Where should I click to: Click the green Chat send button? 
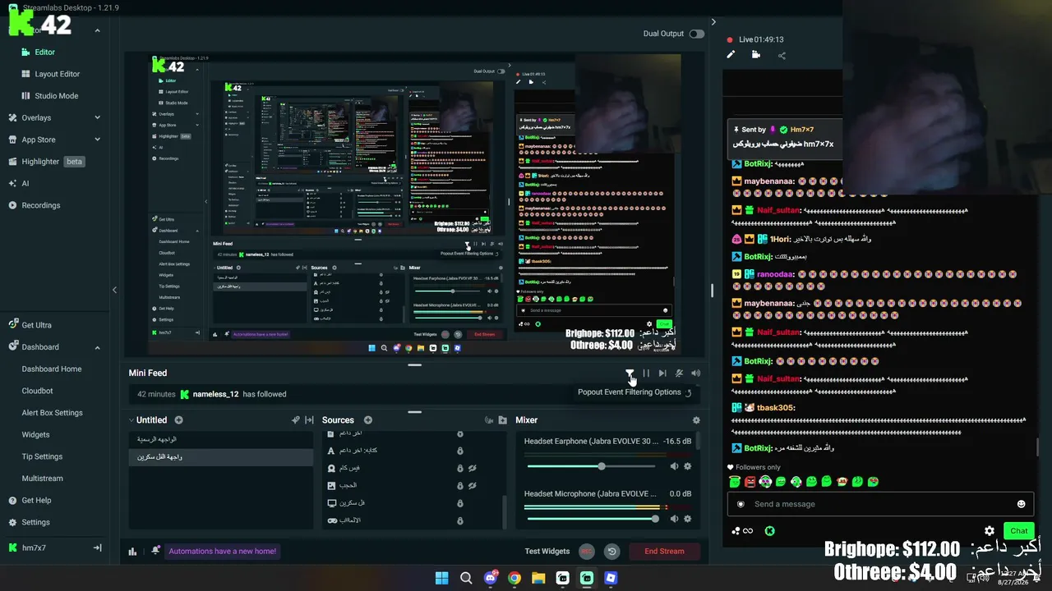(1019, 531)
